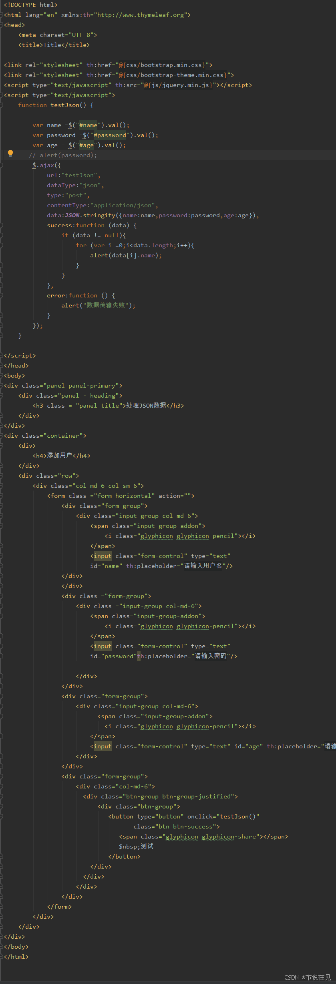The height and width of the screenshot is (984, 336).
Task: Click the <!DOCTYPE html> line
Action: [x=30, y=5]
